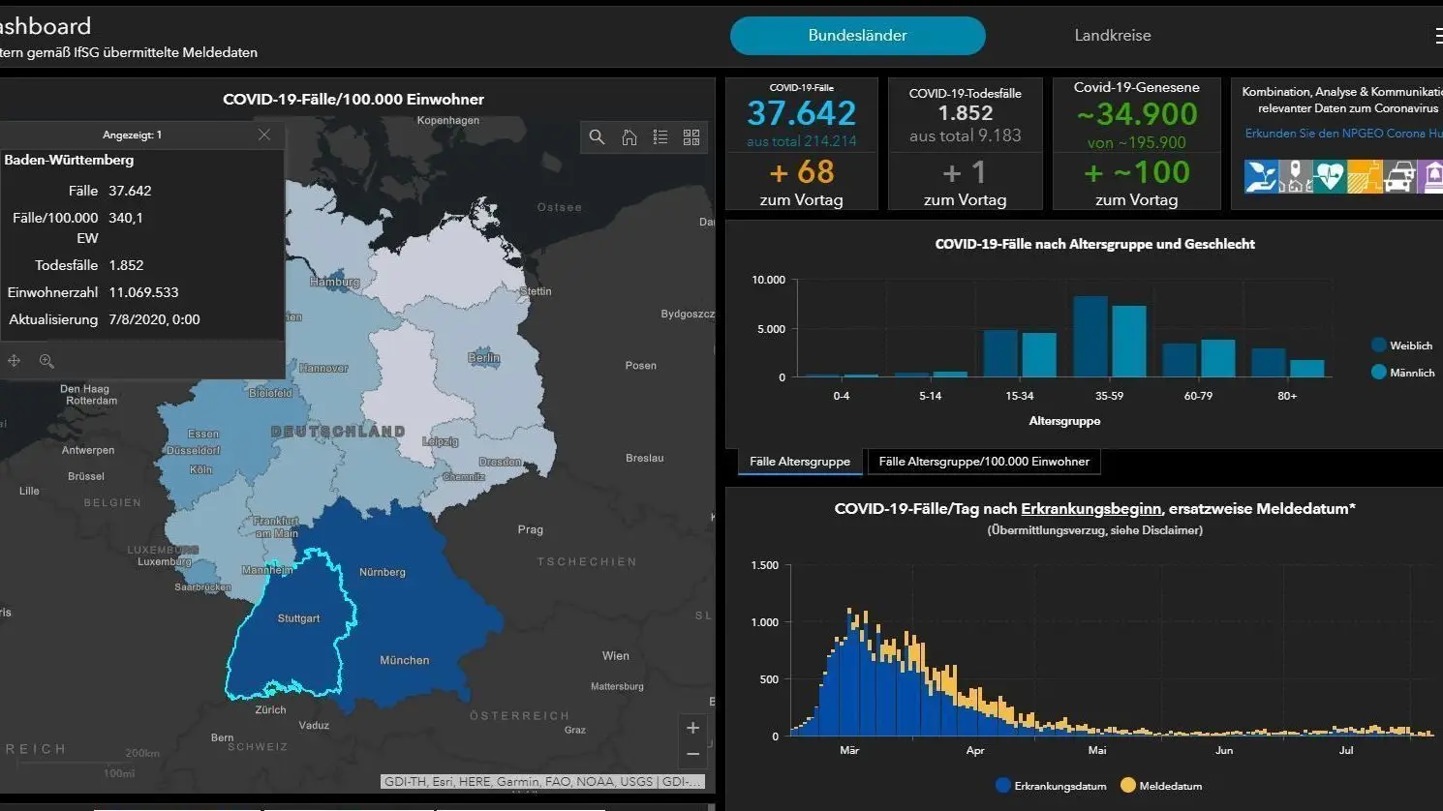Follow the NPGEO Corona Hub link

tap(1343, 134)
